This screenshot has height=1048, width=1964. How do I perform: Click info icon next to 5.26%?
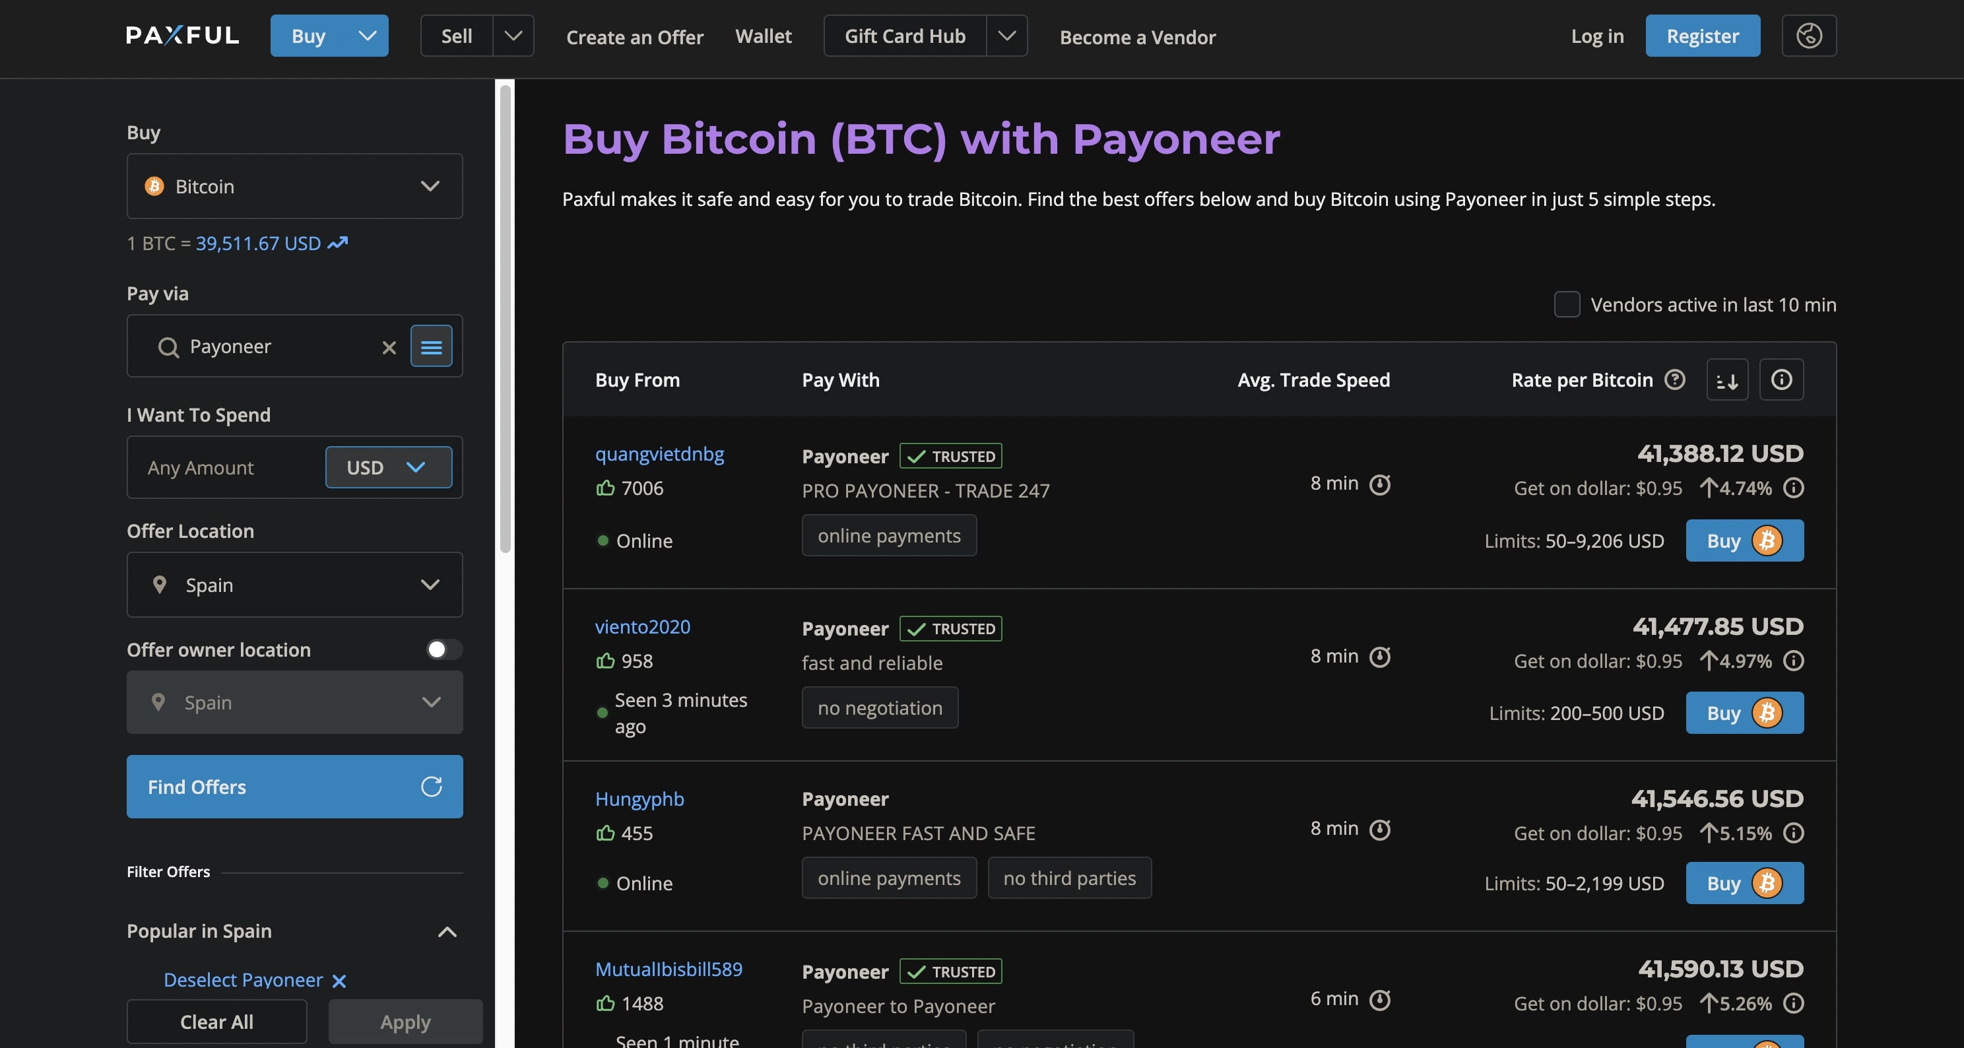click(1793, 1004)
